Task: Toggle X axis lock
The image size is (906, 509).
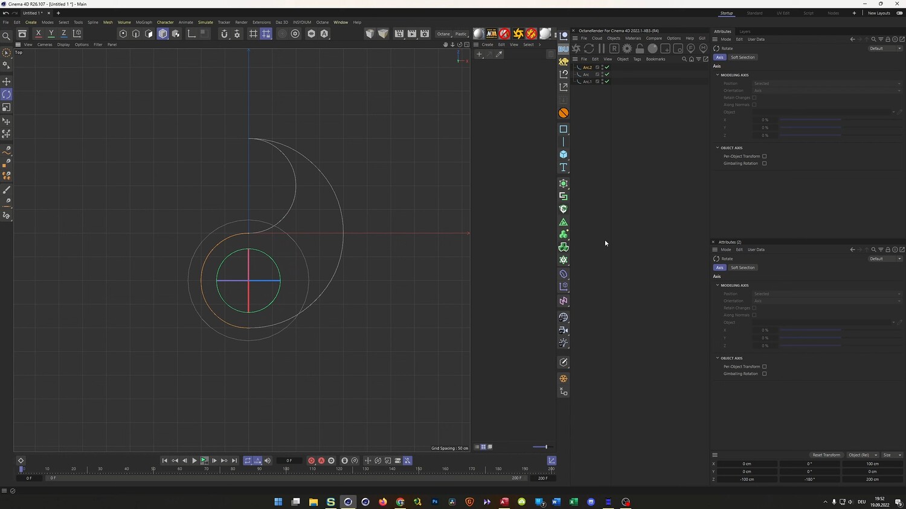Action: pyautogui.click(x=38, y=34)
